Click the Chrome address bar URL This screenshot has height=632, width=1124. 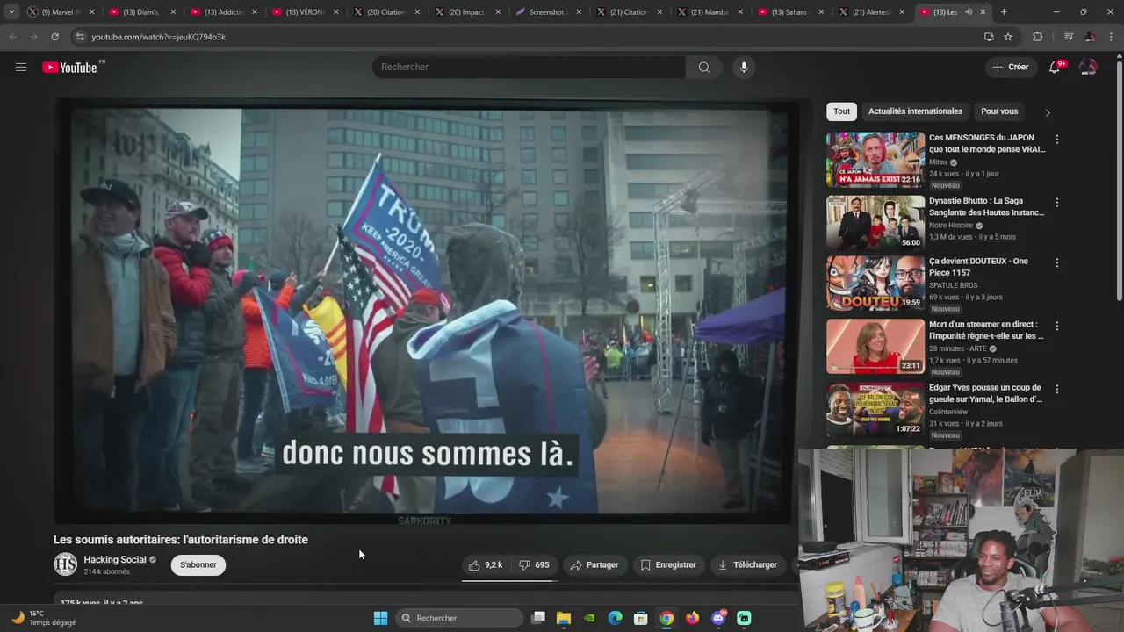tap(159, 37)
